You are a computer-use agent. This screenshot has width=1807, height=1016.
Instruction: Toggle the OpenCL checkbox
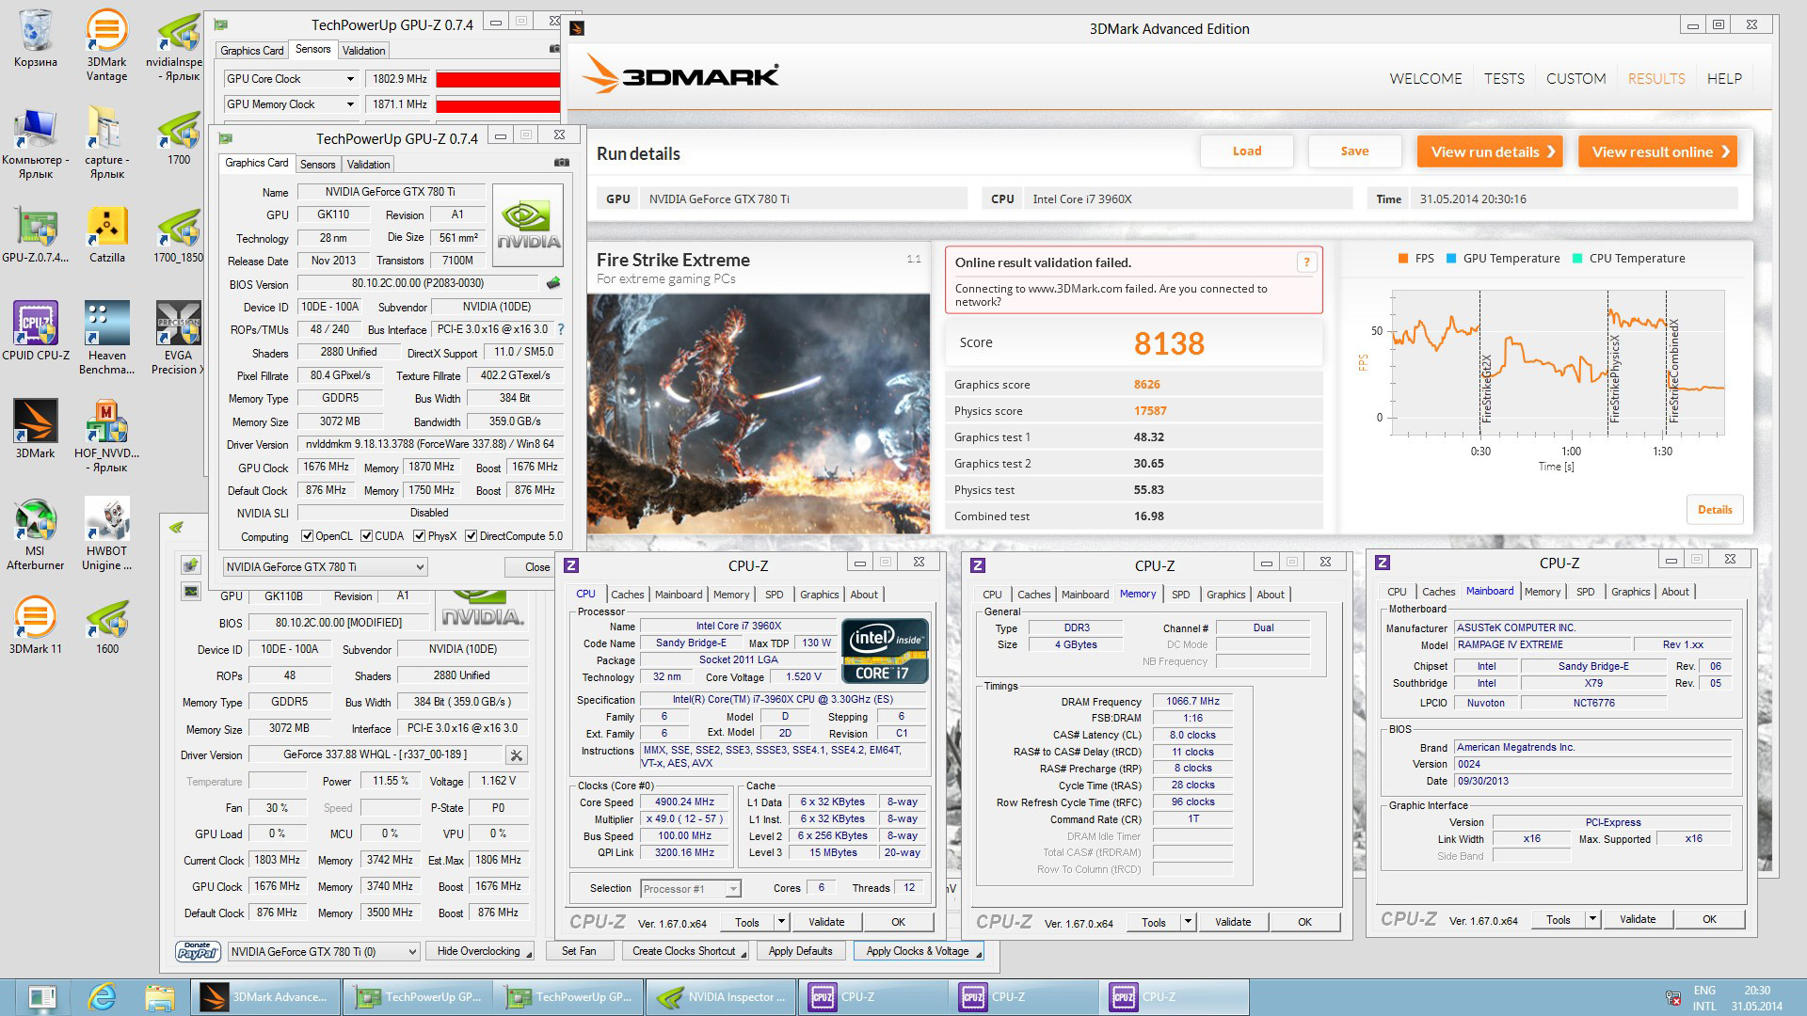(307, 536)
